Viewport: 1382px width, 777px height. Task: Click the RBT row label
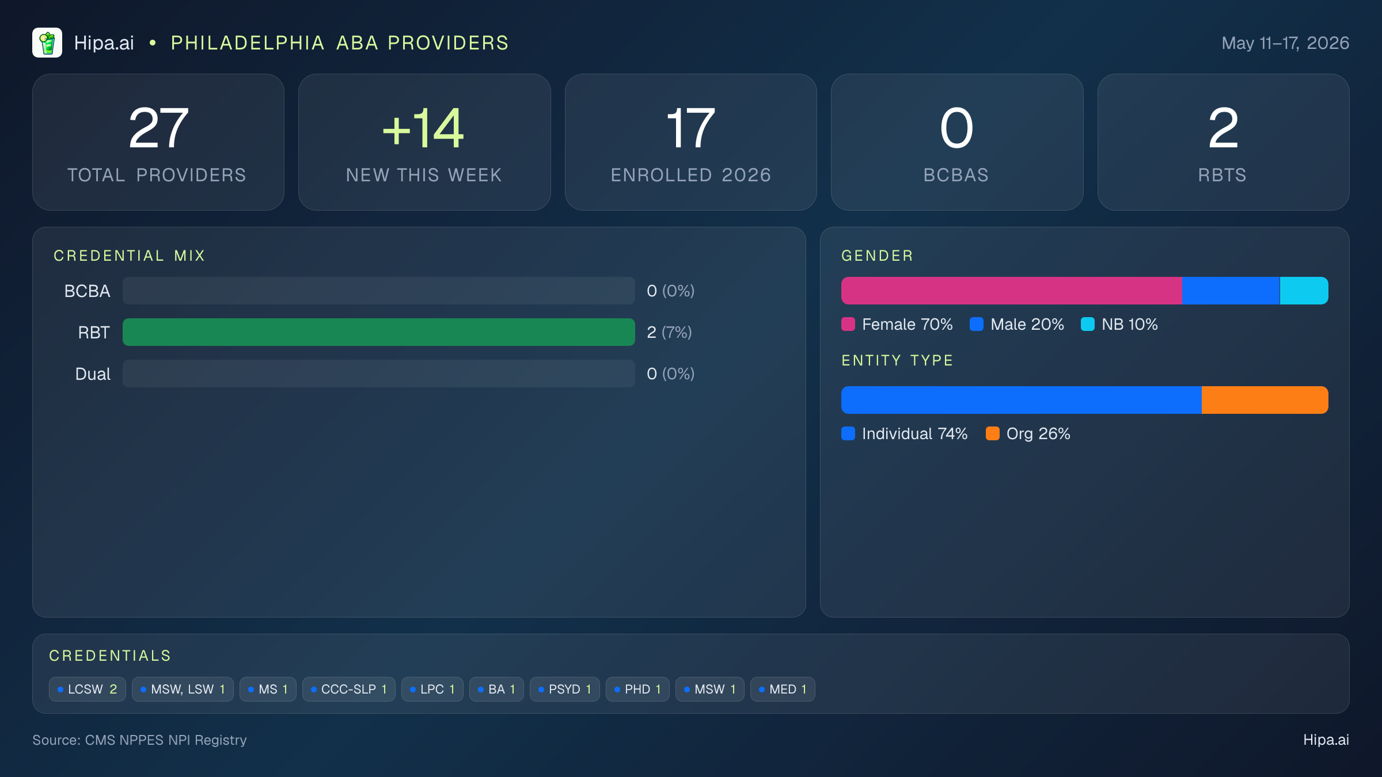(94, 332)
